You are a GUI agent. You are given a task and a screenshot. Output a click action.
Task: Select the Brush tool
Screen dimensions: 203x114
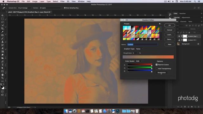2,39
